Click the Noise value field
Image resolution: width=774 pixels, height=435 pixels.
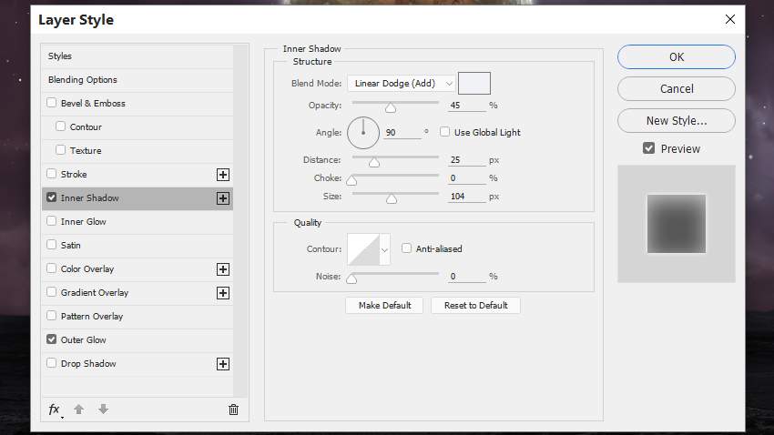[467, 277]
